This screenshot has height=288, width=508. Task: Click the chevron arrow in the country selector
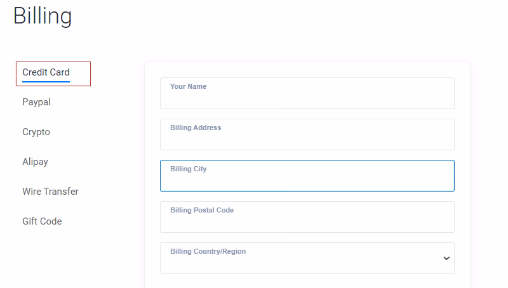pos(446,258)
